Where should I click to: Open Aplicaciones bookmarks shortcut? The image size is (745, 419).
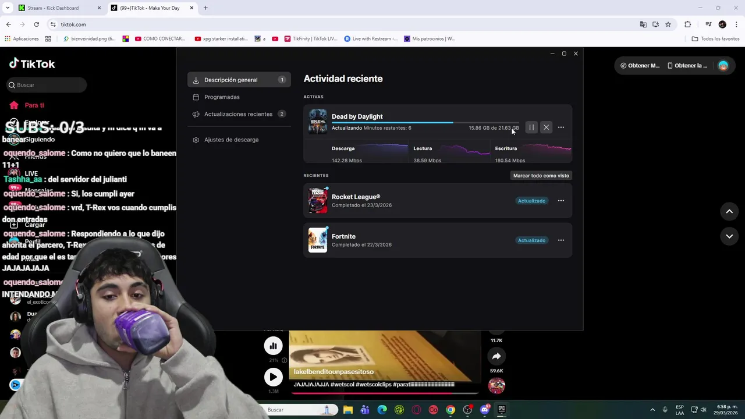pos(22,39)
